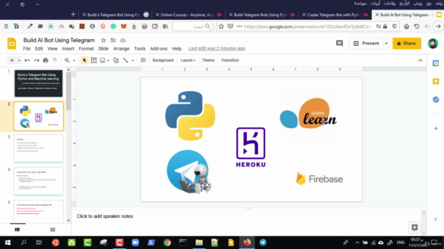The width and height of the screenshot is (444, 249).
Task: Select the shape tool icon
Action: click(116, 60)
